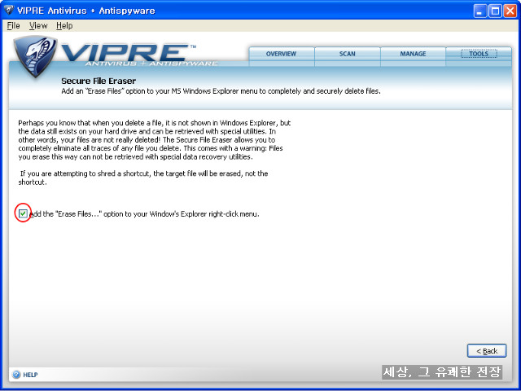This screenshot has width=521, height=391.
Task: Close the VIPRE window
Action: (x=510, y=11)
